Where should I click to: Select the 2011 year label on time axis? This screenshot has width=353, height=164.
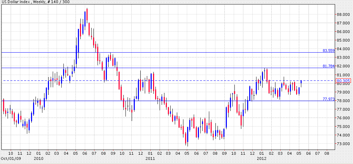point(150,158)
